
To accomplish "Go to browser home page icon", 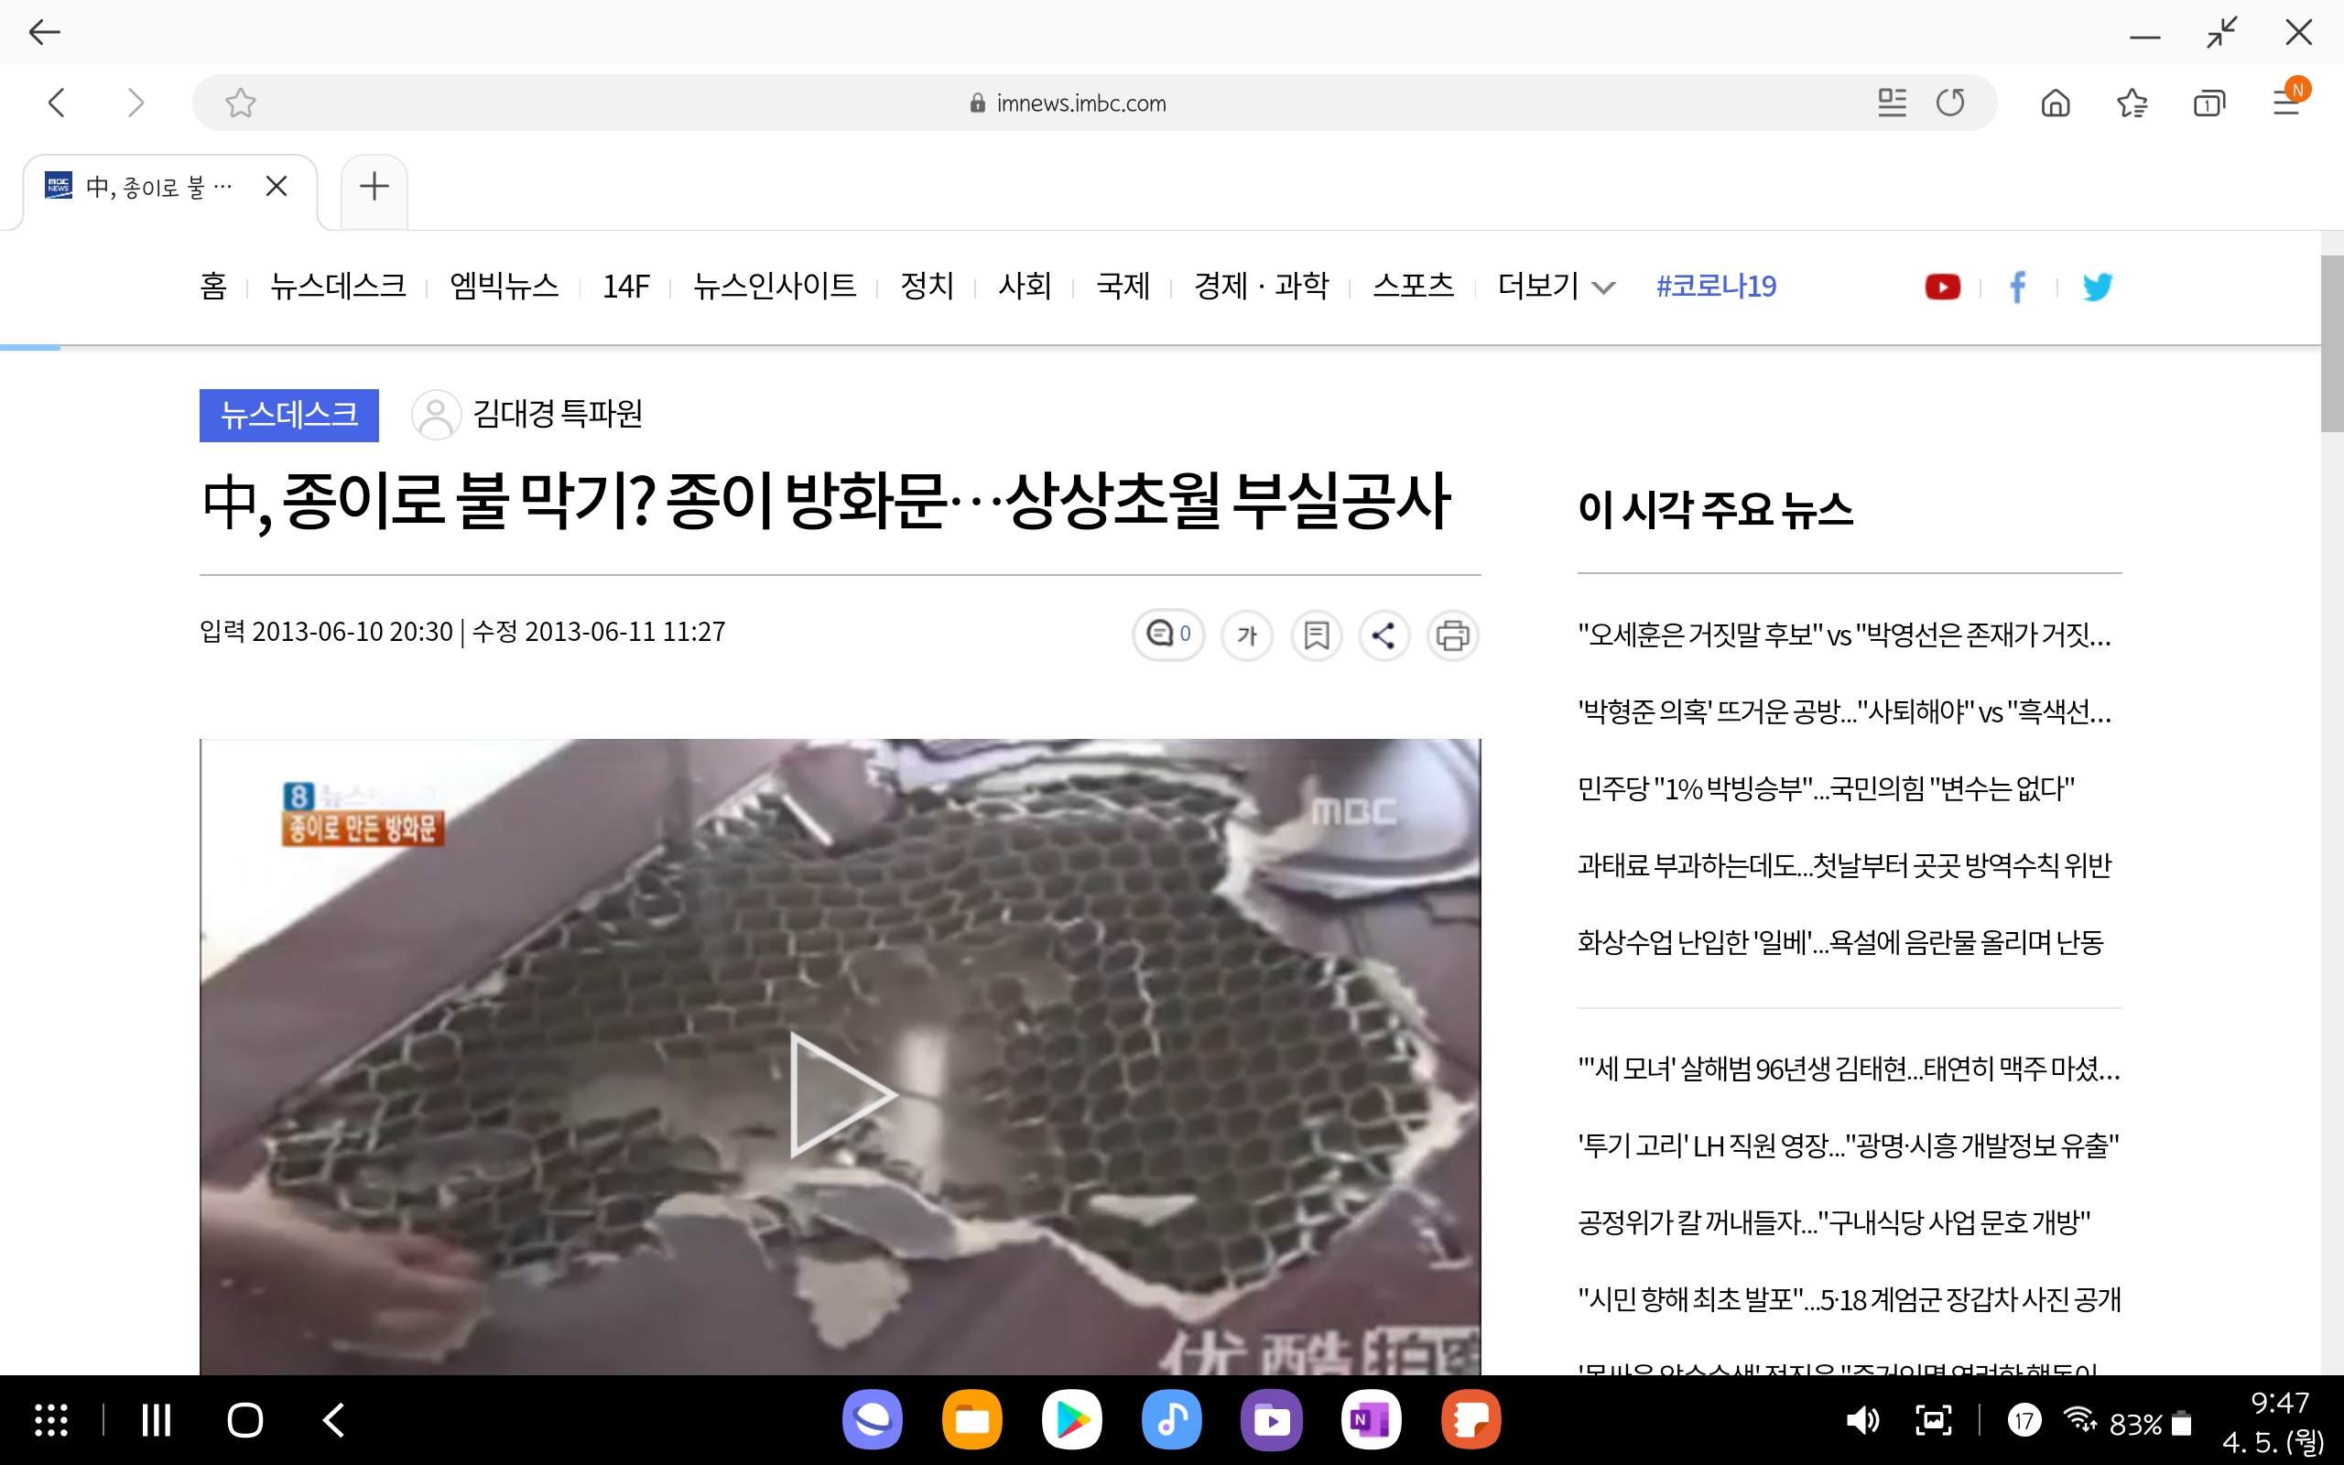I will tap(2055, 103).
